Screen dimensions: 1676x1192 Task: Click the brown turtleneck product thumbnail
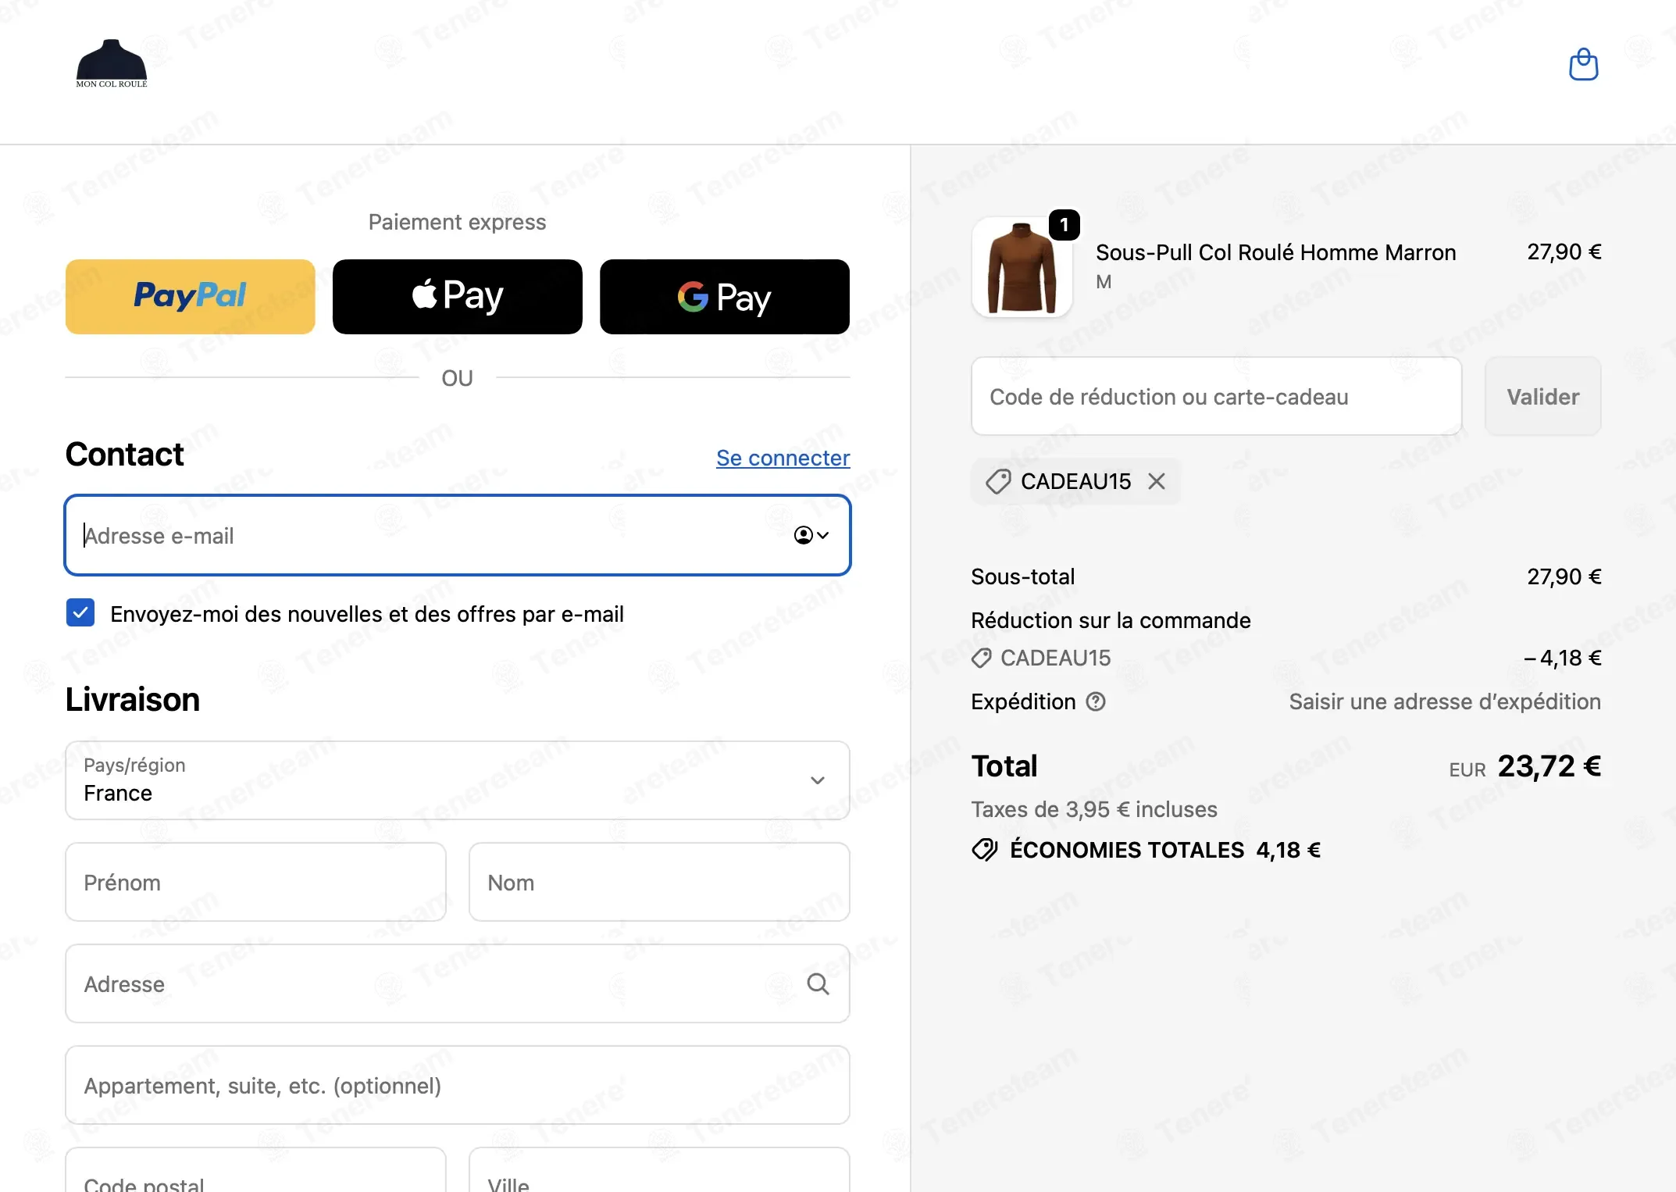[x=1022, y=267]
